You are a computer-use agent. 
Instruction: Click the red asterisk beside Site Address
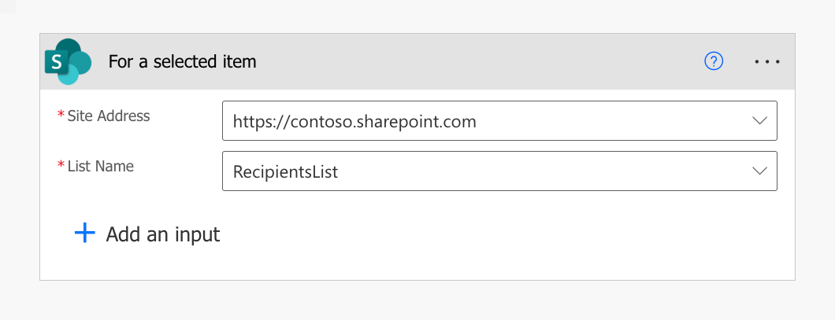tap(61, 116)
